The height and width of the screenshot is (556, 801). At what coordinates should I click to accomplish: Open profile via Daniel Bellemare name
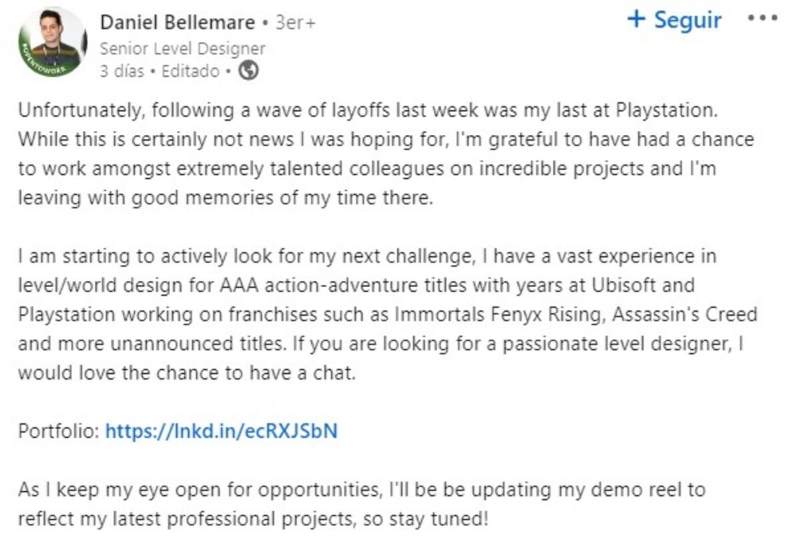178,23
